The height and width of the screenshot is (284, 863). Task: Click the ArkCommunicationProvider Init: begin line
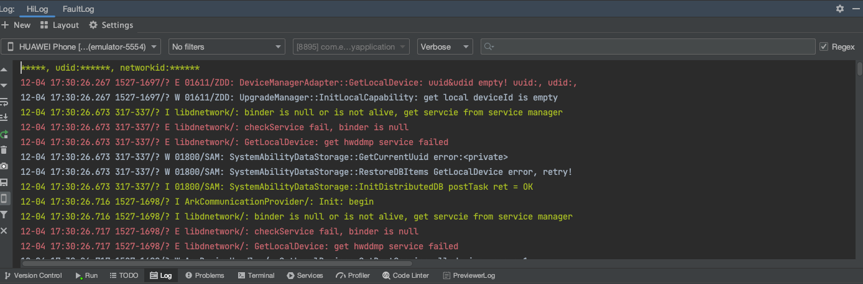coord(197,202)
